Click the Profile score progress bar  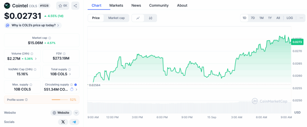pyautogui.click(x=60, y=100)
